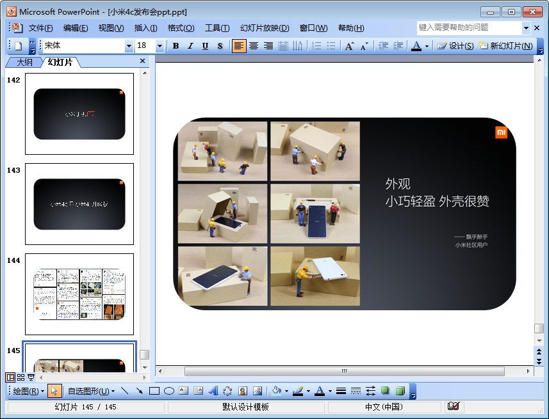Open font color dropdown in formatting toolbar
This screenshot has height=419, width=549.
[x=427, y=46]
